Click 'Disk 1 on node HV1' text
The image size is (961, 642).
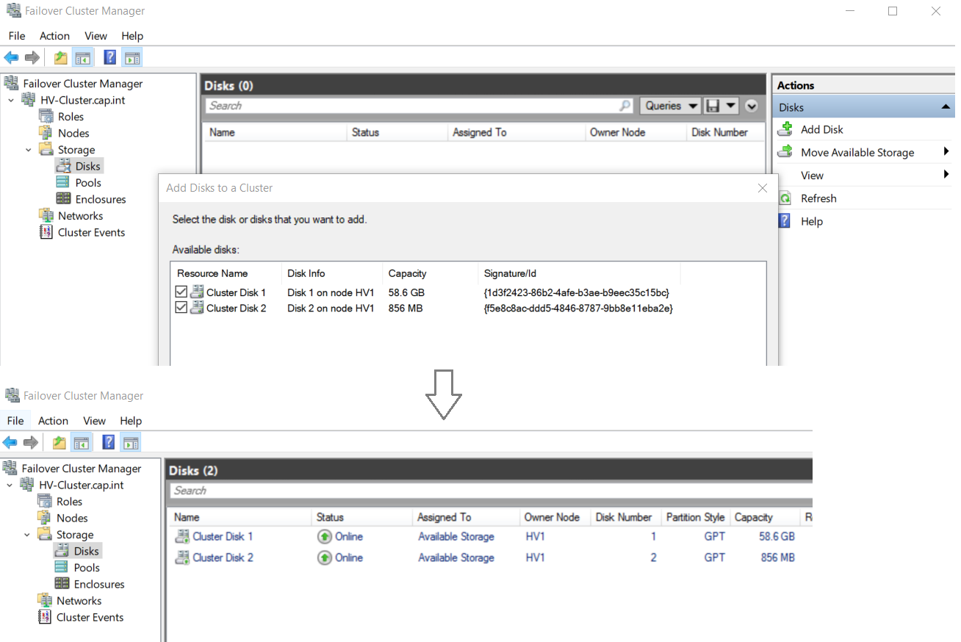point(331,292)
